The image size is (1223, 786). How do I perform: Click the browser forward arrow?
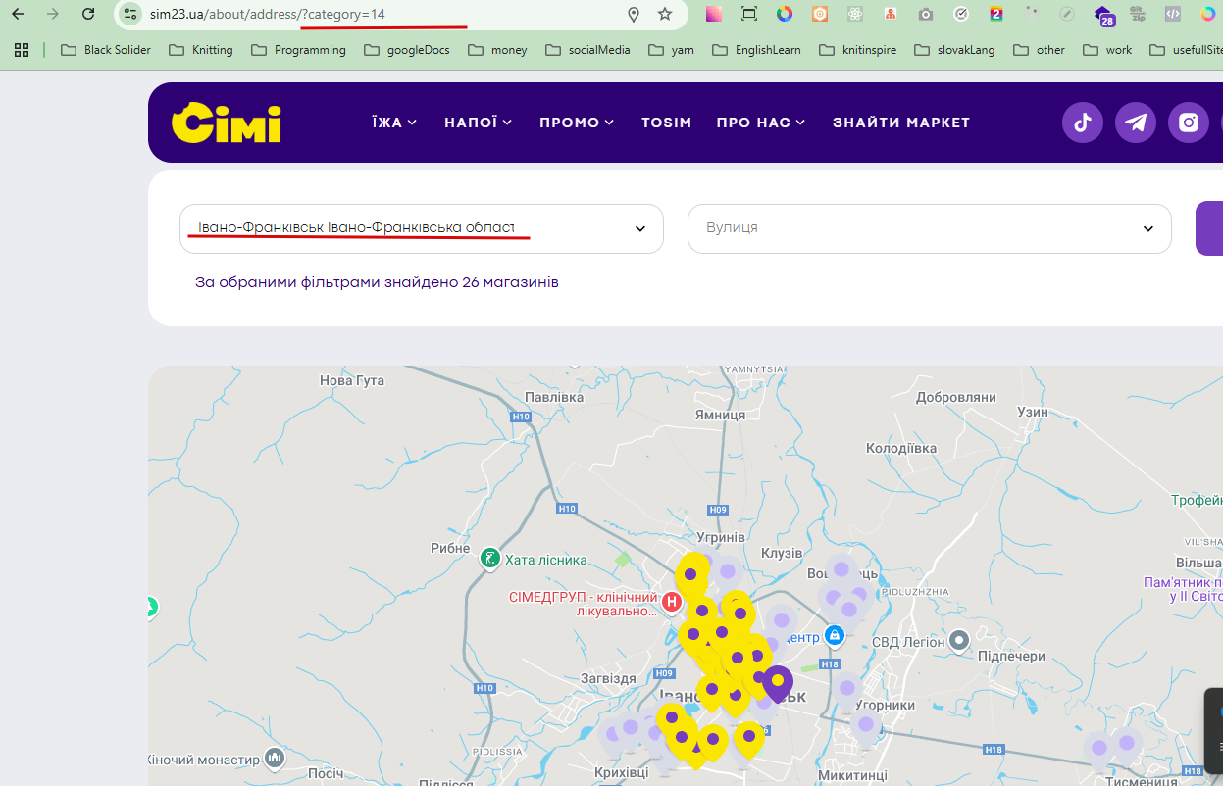53,14
